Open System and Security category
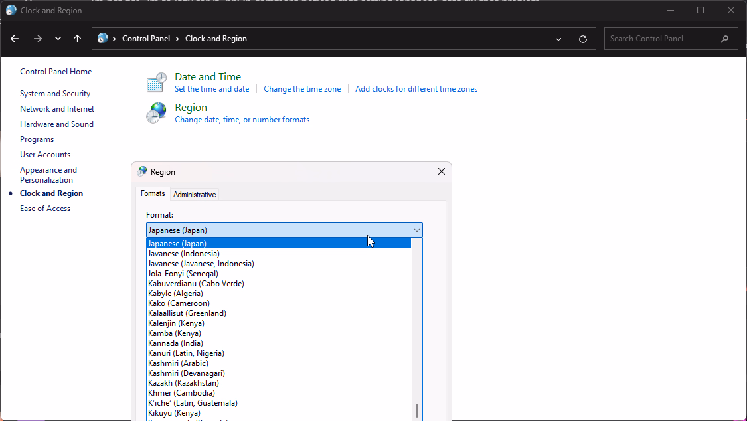This screenshot has width=747, height=421. (x=55, y=94)
